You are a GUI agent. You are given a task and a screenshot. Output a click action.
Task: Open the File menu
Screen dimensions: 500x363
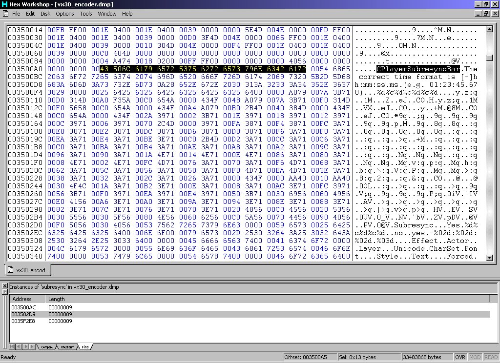click(16, 14)
